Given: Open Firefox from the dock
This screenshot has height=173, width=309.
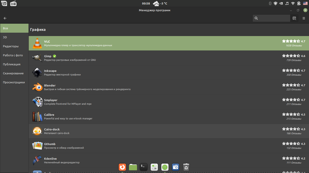Looking at the screenshot, I should click(122, 167).
